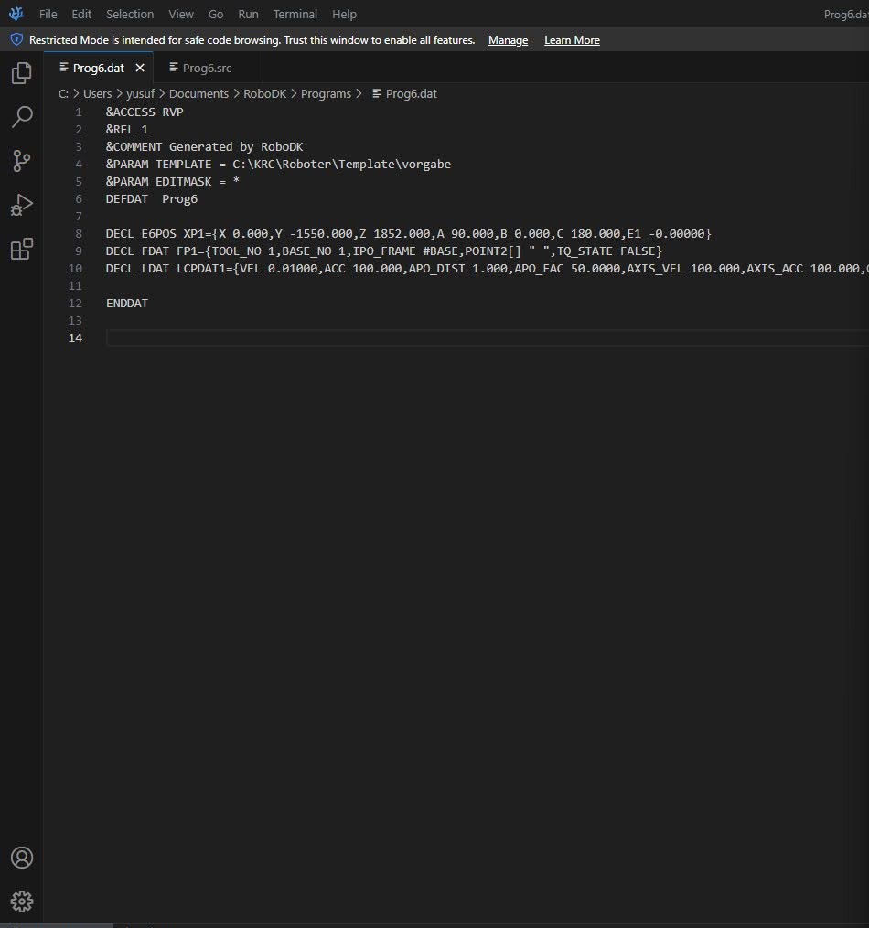Open the Run and Debug view
This screenshot has width=869, height=928.
pos(21,205)
